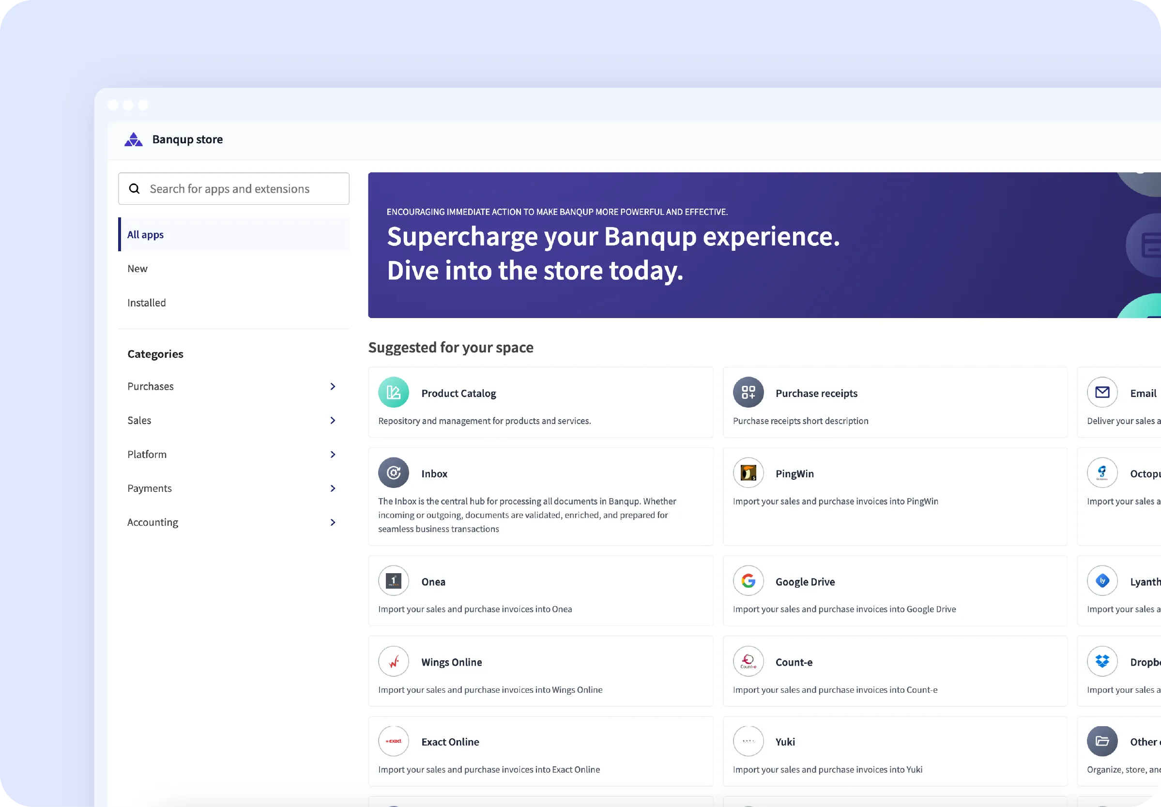The height and width of the screenshot is (807, 1161).
Task: Open the Wings Online title link
Action: click(452, 662)
